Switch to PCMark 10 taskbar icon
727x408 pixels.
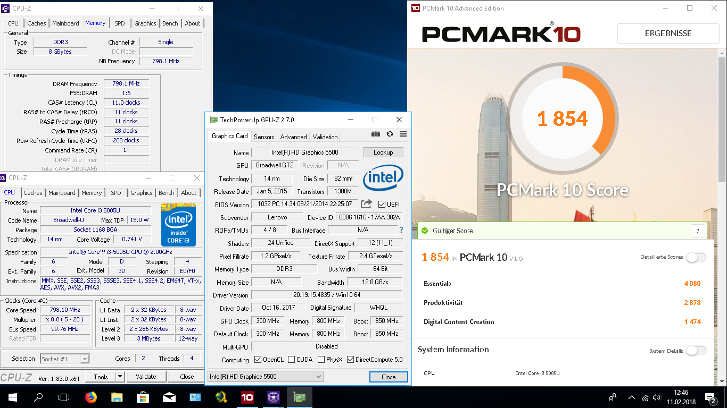(247, 397)
